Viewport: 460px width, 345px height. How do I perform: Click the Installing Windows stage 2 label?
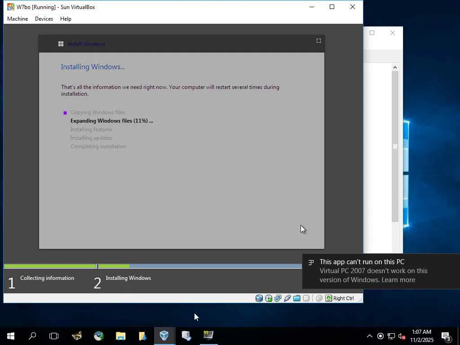point(128,278)
